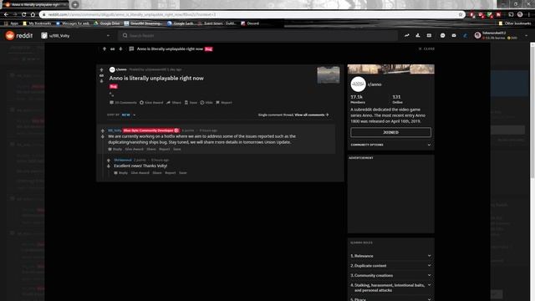Reply to the Ubisoft developer comment
The width and height of the screenshot is (535, 301).
coord(115,150)
